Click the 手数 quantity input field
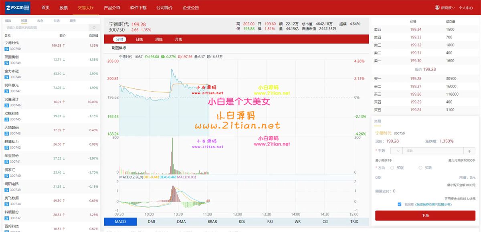 point(433,151)
